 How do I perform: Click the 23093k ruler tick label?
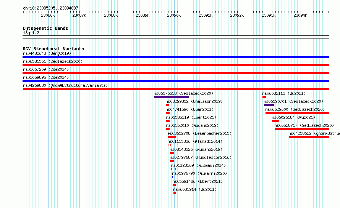pos(269,15)
